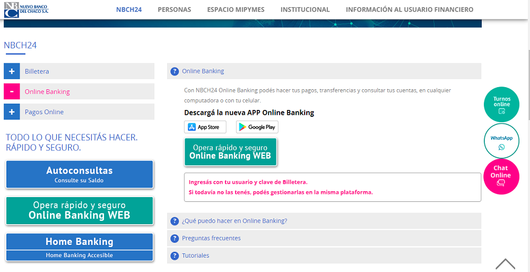Click 'TODO LO QUE NECESITÁS HACER' slogan
Screen dimensions: 530x272
[x=72, y=142]
